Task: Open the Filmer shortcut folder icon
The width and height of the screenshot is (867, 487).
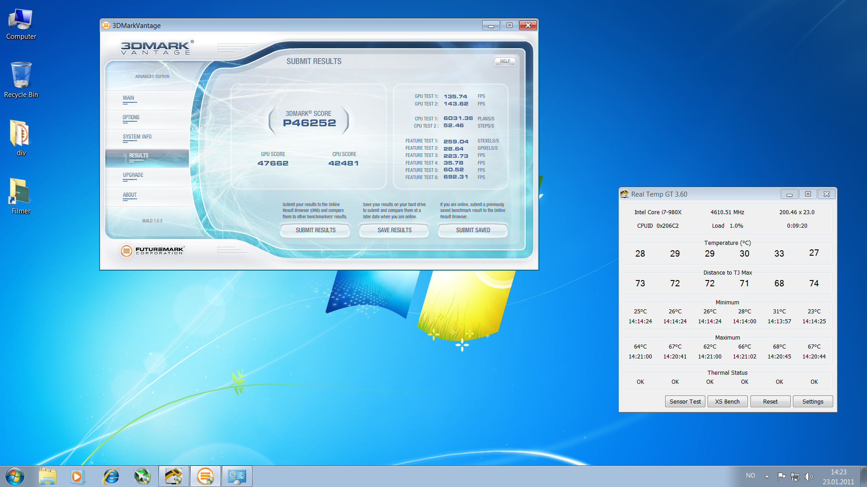Action: tap(21, 196)
